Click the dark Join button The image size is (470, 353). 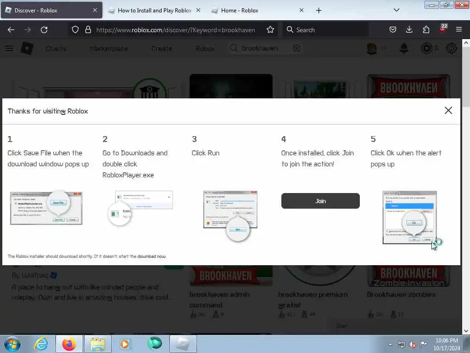pos(320,201)
